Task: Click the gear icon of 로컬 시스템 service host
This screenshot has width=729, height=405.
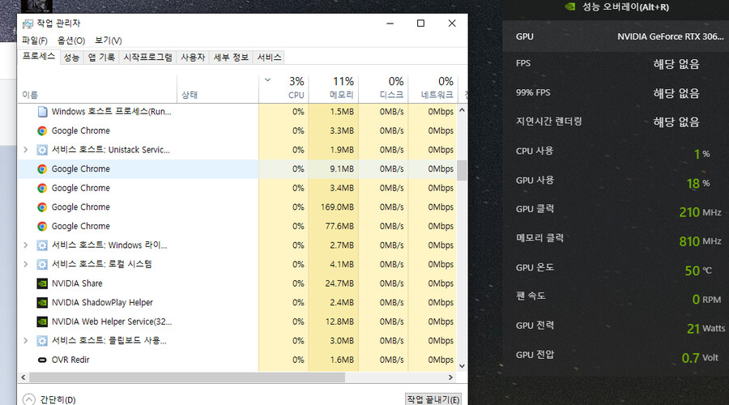Action: click(x=42, y=264)
